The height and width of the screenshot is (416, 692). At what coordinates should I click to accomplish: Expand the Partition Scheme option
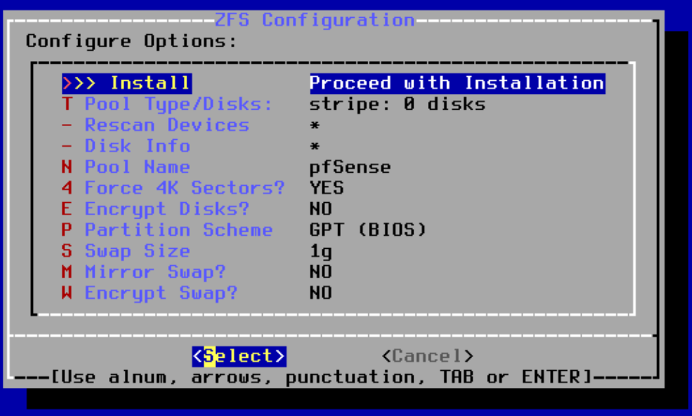pyautogui.click(x=178, y=230)
